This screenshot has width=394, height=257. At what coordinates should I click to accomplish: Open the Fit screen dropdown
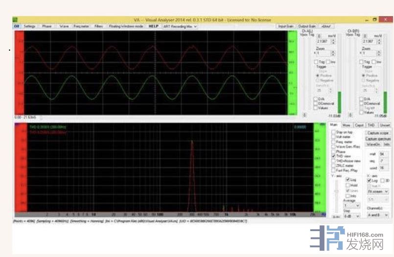pos(379,191)
